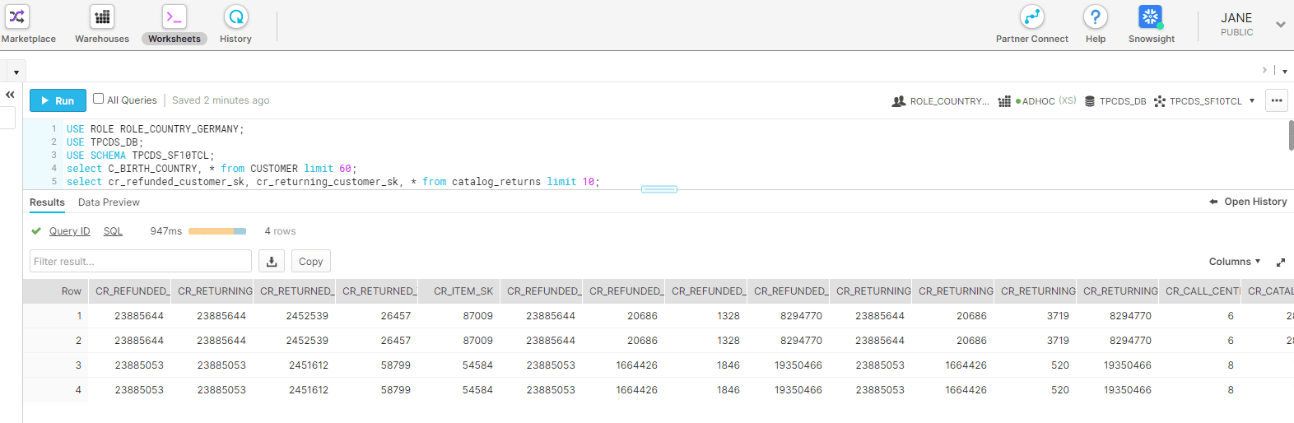The image size is (1294, 423).
Task: Tick the All Queries checkbox
Action: pyautogui.click(x=99, y=99)
